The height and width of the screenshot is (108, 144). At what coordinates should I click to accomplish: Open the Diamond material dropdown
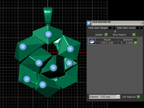118,97
